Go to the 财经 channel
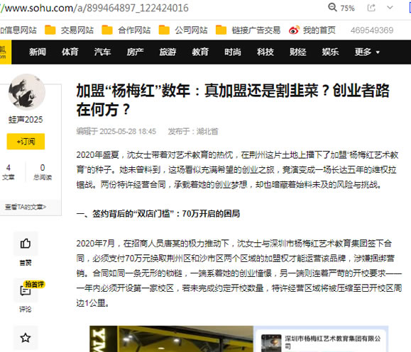Screen dimensions: 411x352 pos(297,52)
